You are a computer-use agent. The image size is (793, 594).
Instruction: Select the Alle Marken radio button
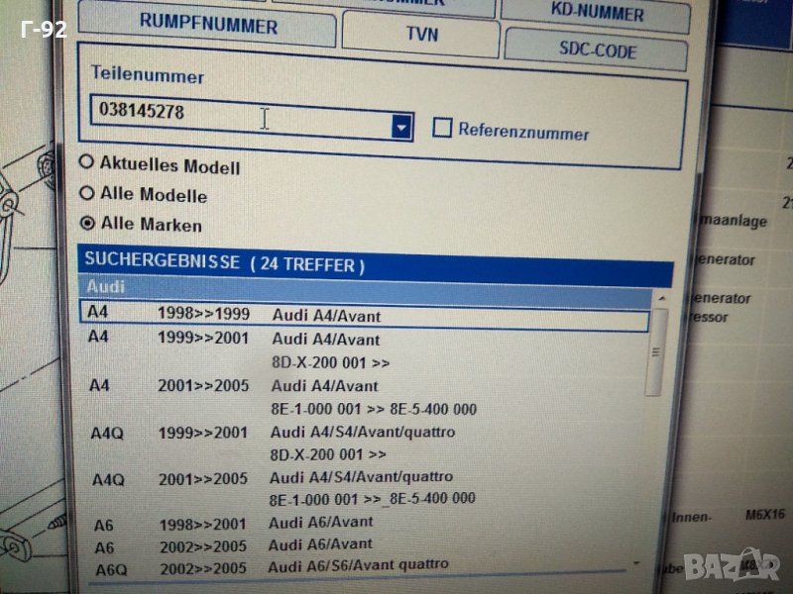tap(88, 223)
